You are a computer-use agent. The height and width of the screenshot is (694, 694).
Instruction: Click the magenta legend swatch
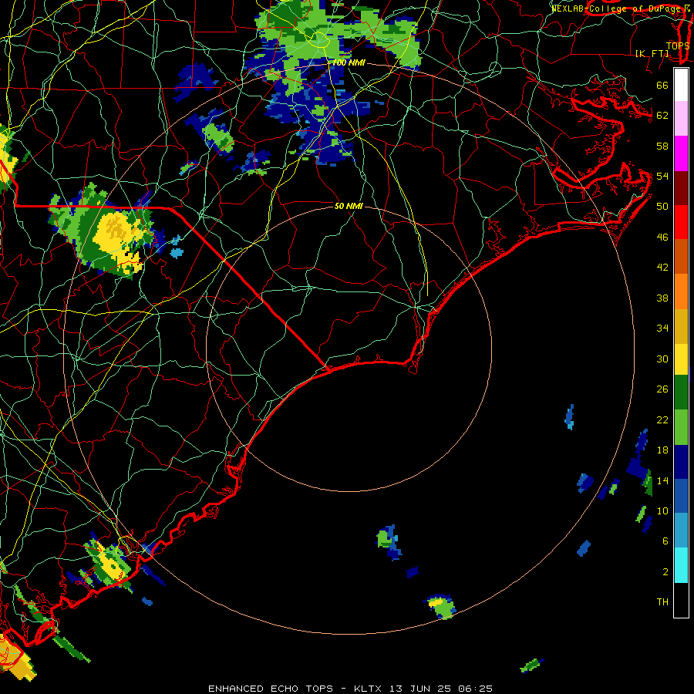[681, 153]
